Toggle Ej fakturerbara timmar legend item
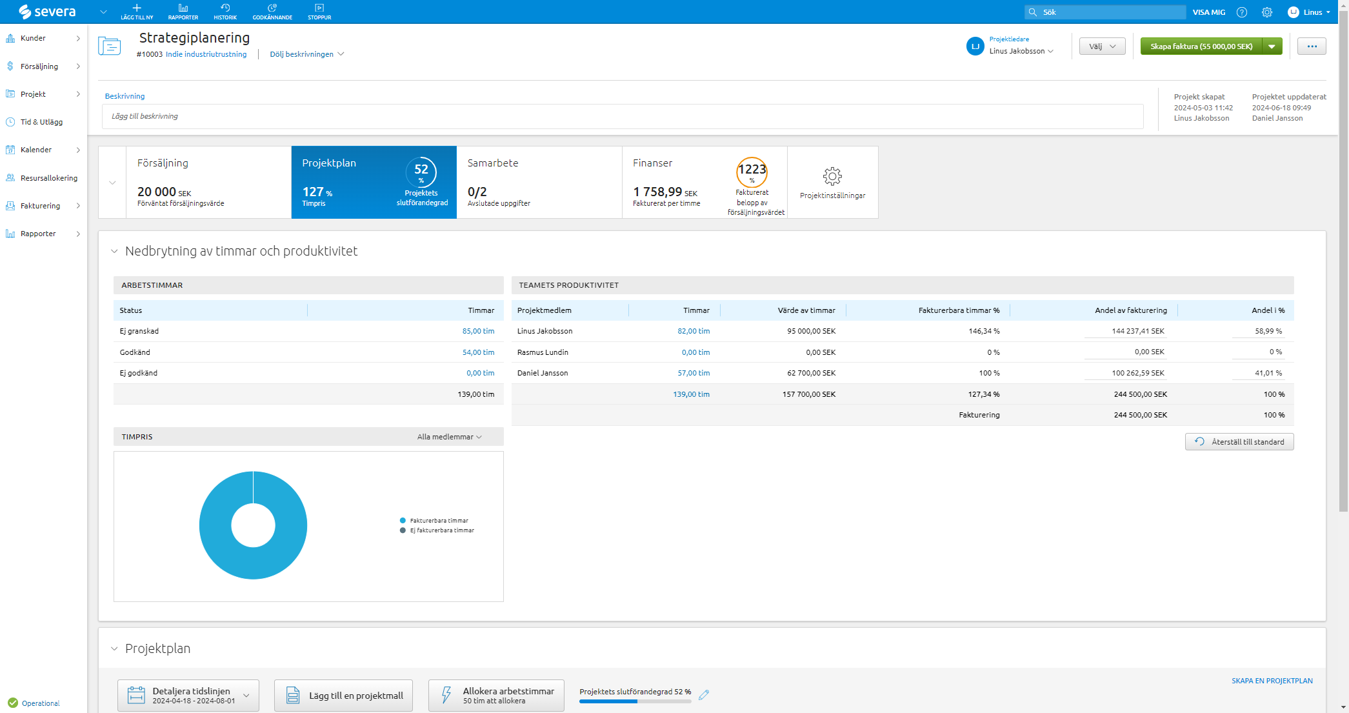Viewport: 1349px width, 713px height. [441, 530]
